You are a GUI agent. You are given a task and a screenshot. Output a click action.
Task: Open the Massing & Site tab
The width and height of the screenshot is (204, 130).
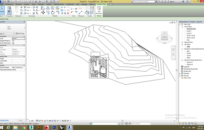pos(59,4)
